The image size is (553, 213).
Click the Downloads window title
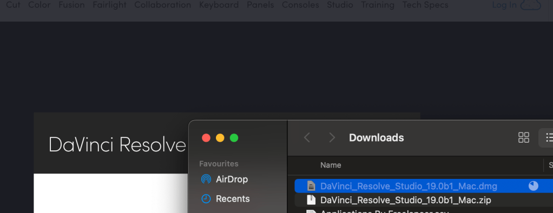click(x=376, y=137)
